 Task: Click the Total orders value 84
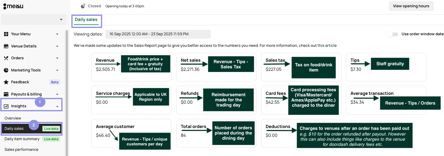click(183, 135)
